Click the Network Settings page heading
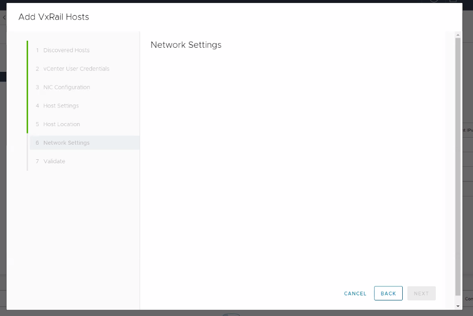Image resolution: width=473 pixels, height=316 pixels. [x=185, y=45]
